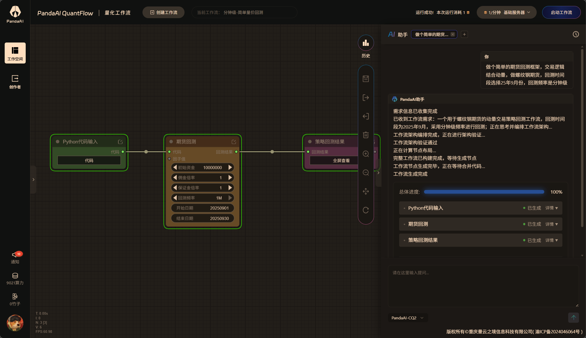Open the 工作空间 workspace panel
Screen dimensions: 586x338
point(15,53)
